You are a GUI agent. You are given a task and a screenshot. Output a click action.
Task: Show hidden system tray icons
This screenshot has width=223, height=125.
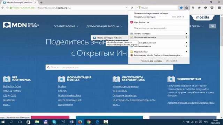point(184,122)
